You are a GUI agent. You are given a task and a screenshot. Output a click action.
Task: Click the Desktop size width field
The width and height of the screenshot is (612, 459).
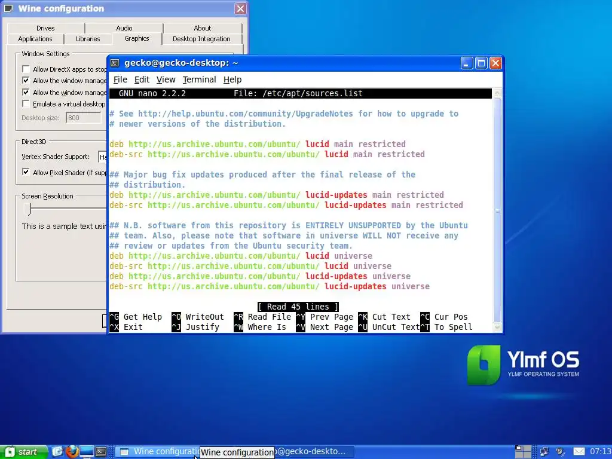click(x=84, y=118)
